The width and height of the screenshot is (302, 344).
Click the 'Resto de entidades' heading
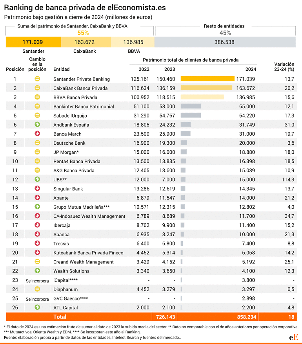click(x=224, y=26)
